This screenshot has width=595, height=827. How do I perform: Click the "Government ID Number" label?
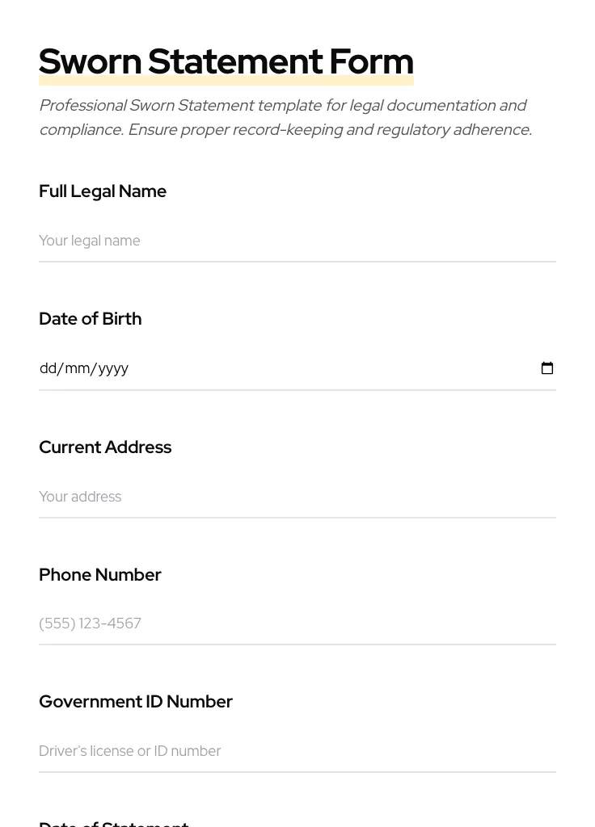tap(136, 702)
